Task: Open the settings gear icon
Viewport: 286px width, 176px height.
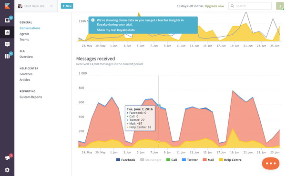Action: (7, 170)
